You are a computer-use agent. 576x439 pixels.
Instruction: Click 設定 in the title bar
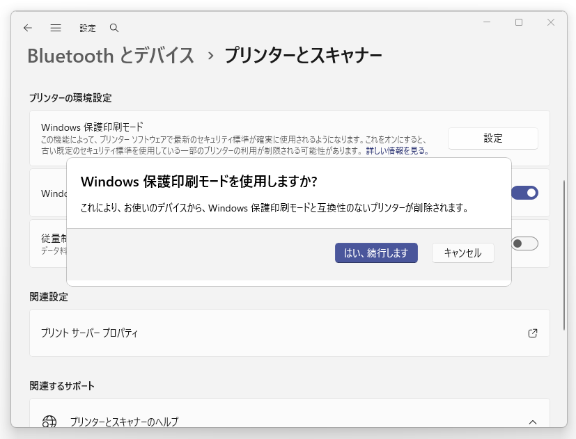[x=88, y=28]
